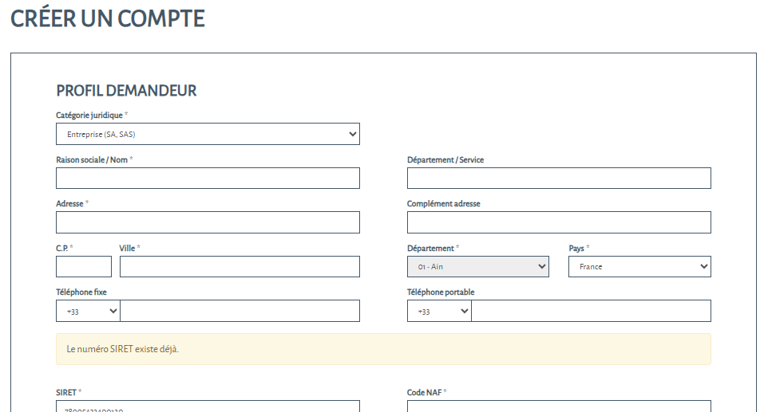Select the Complément adresse field
This screenshot has height=412, width=768.
point(559,222)
